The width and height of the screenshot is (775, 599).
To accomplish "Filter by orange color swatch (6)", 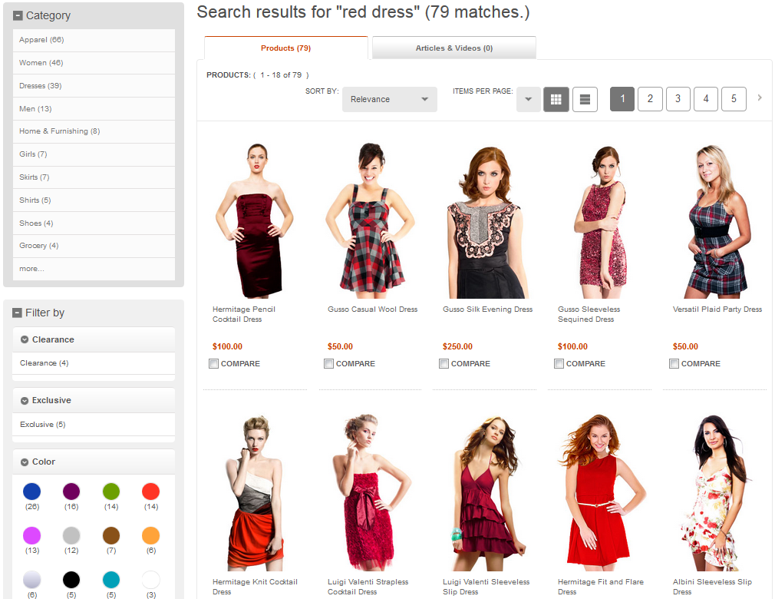I will [x=150, y=535].
